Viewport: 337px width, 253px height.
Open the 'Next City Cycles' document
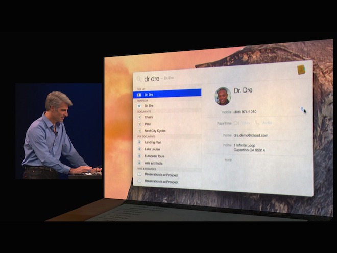point(167,131)
